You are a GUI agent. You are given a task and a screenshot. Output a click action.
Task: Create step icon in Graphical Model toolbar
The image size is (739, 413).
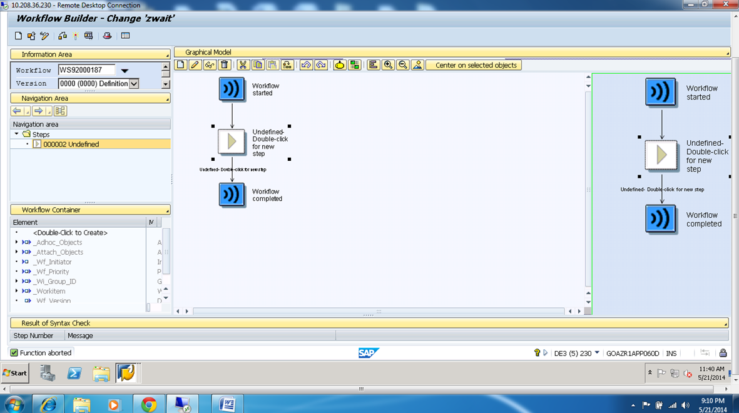pyautogui.click(x=180, y=65)
